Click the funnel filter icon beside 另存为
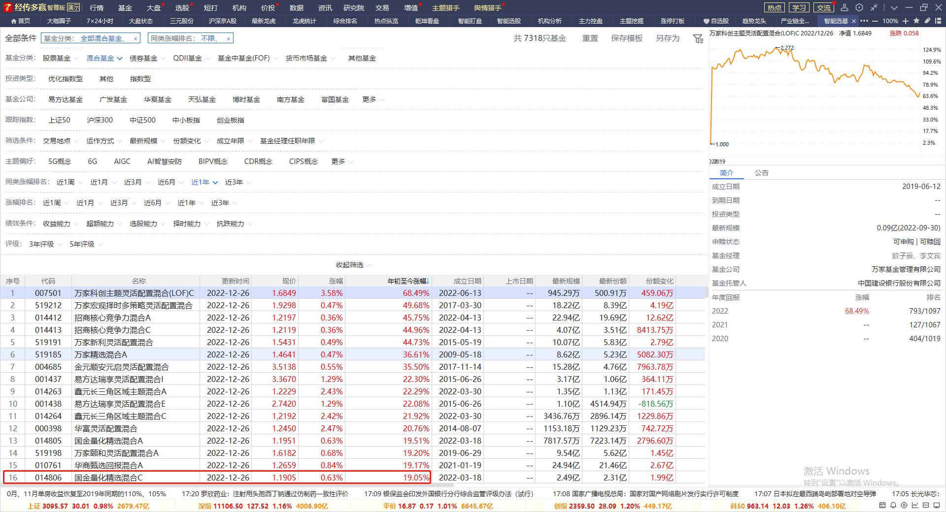Image resolution: width=946 pixels, height=512 pixels. pos(698,38)
